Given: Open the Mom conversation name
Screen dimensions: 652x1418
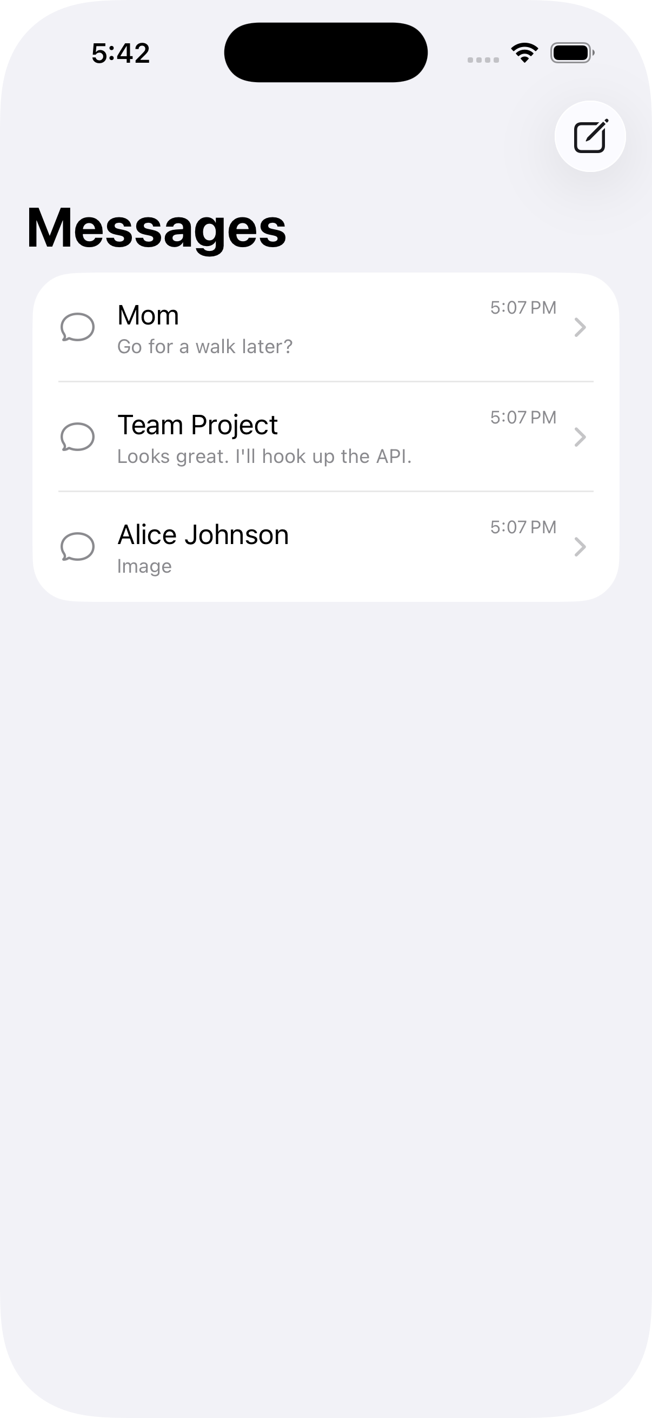Looking at the screenshot, I should coord(148,315).
